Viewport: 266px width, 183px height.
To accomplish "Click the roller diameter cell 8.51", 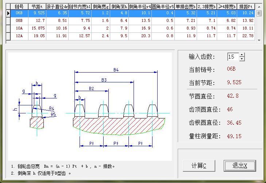I will click(x=57, y=21).
